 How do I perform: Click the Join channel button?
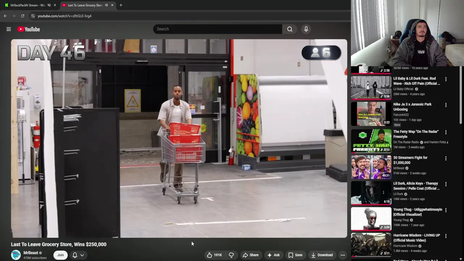tap(61, 255)
